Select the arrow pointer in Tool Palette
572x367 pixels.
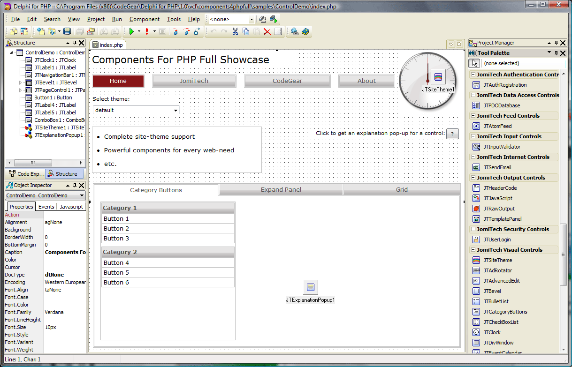pyautogui.click(x=474, y=63)
